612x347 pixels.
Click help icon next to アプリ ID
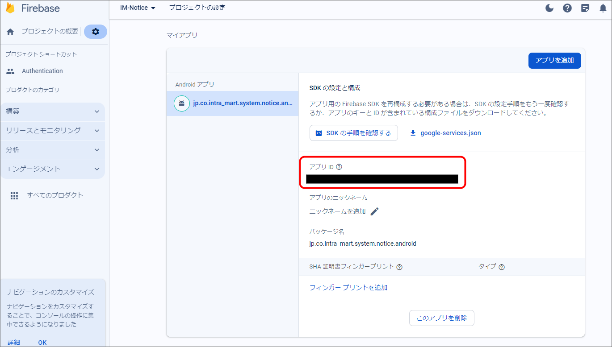(339, 167)
